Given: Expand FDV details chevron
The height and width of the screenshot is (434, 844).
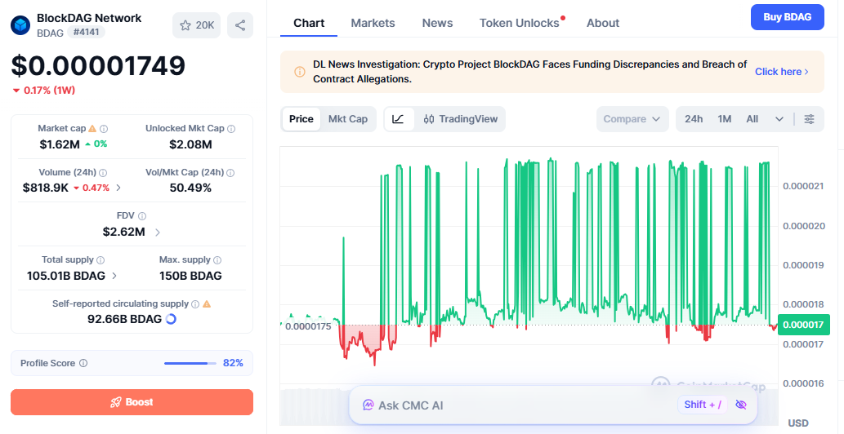Looking at the screenshot, I should 157,232.
